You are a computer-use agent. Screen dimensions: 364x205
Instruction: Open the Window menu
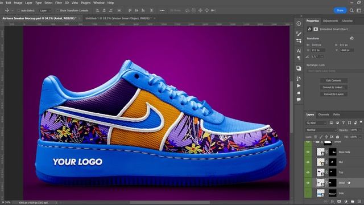point(98,3)
